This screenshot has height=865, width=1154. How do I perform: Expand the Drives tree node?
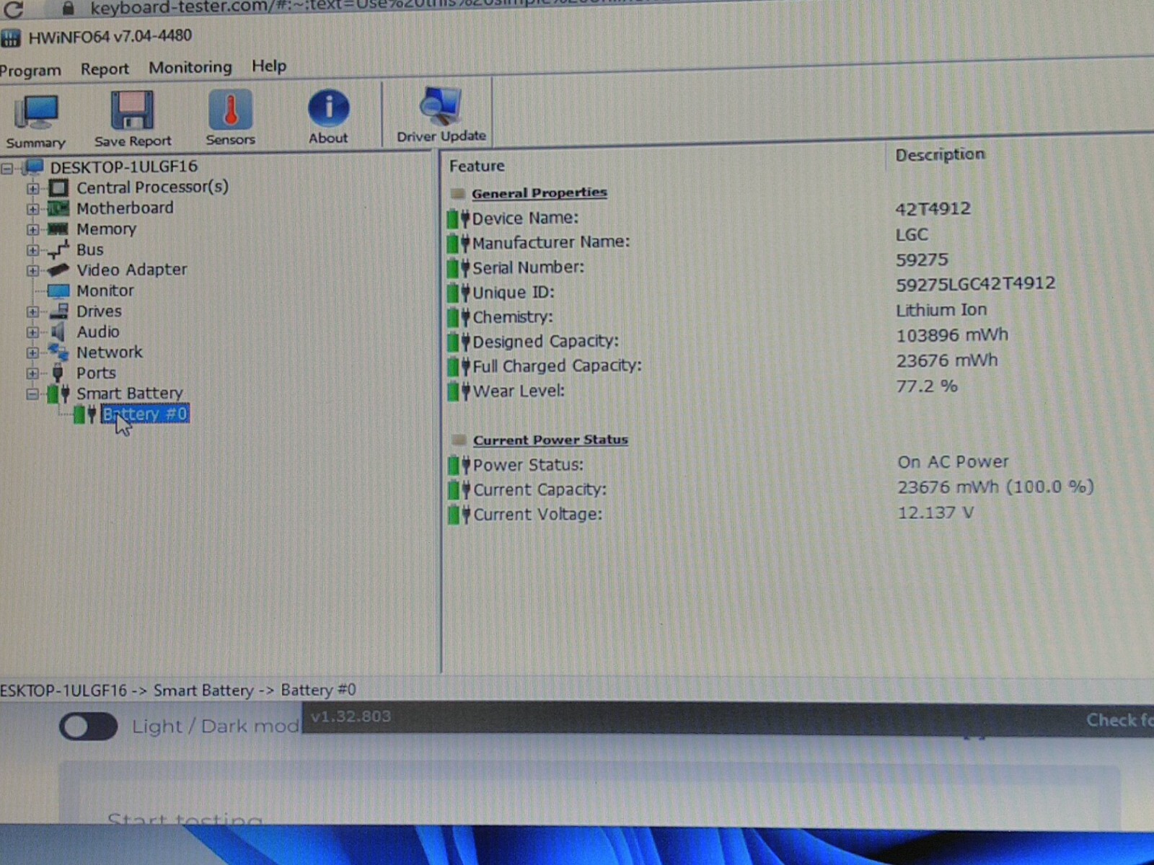point(32,312)
